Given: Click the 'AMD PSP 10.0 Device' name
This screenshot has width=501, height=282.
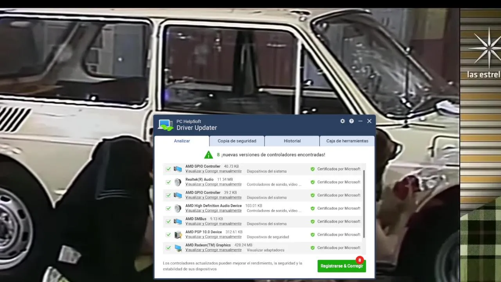Looking at the screenshot, I should [x=204, y=232].
